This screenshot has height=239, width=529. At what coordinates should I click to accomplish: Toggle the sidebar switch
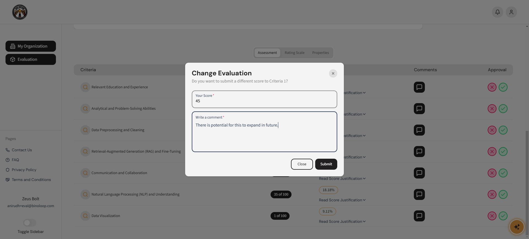pyautogui.click(x=30, y=223)
